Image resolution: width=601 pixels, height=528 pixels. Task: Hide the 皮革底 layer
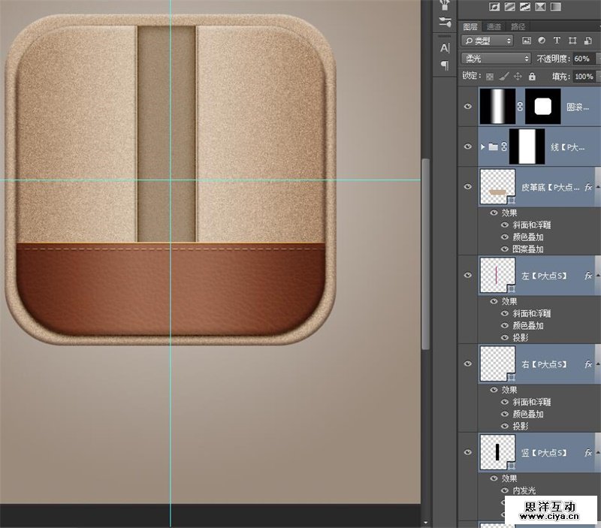[x=469, y=188]
